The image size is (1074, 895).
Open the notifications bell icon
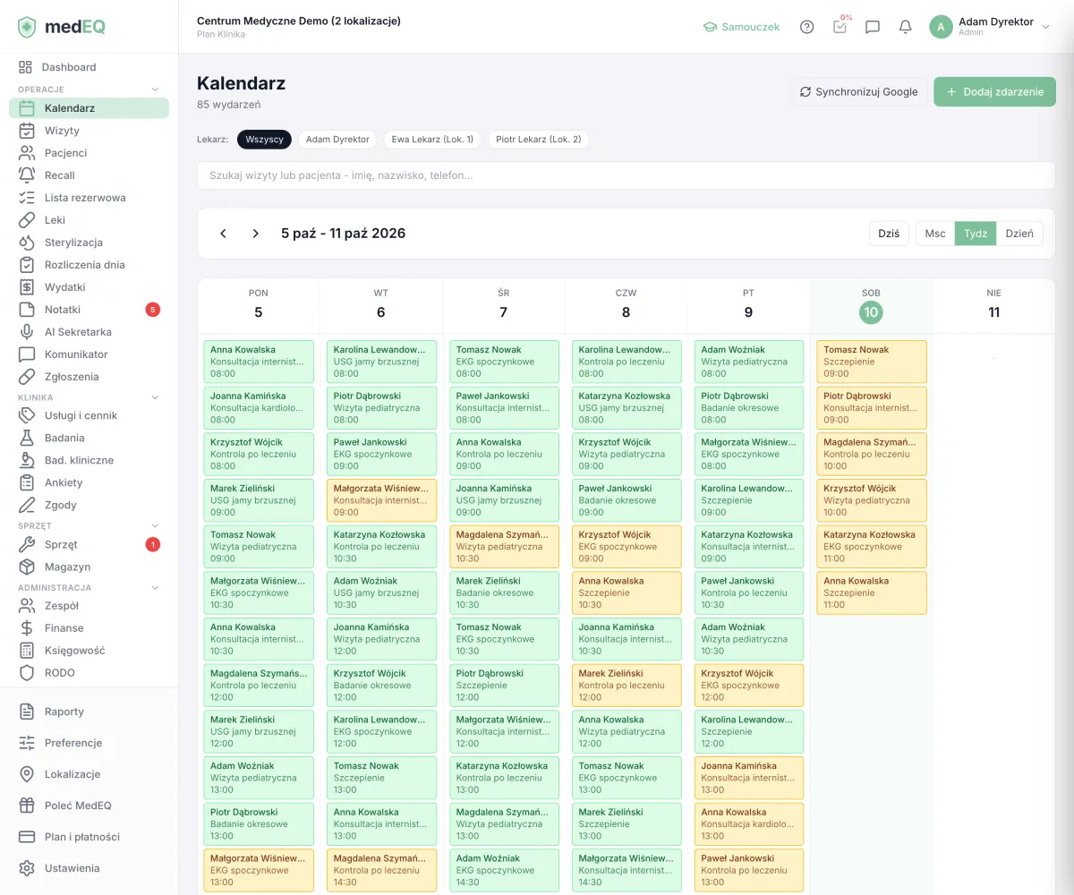[905, 27]
